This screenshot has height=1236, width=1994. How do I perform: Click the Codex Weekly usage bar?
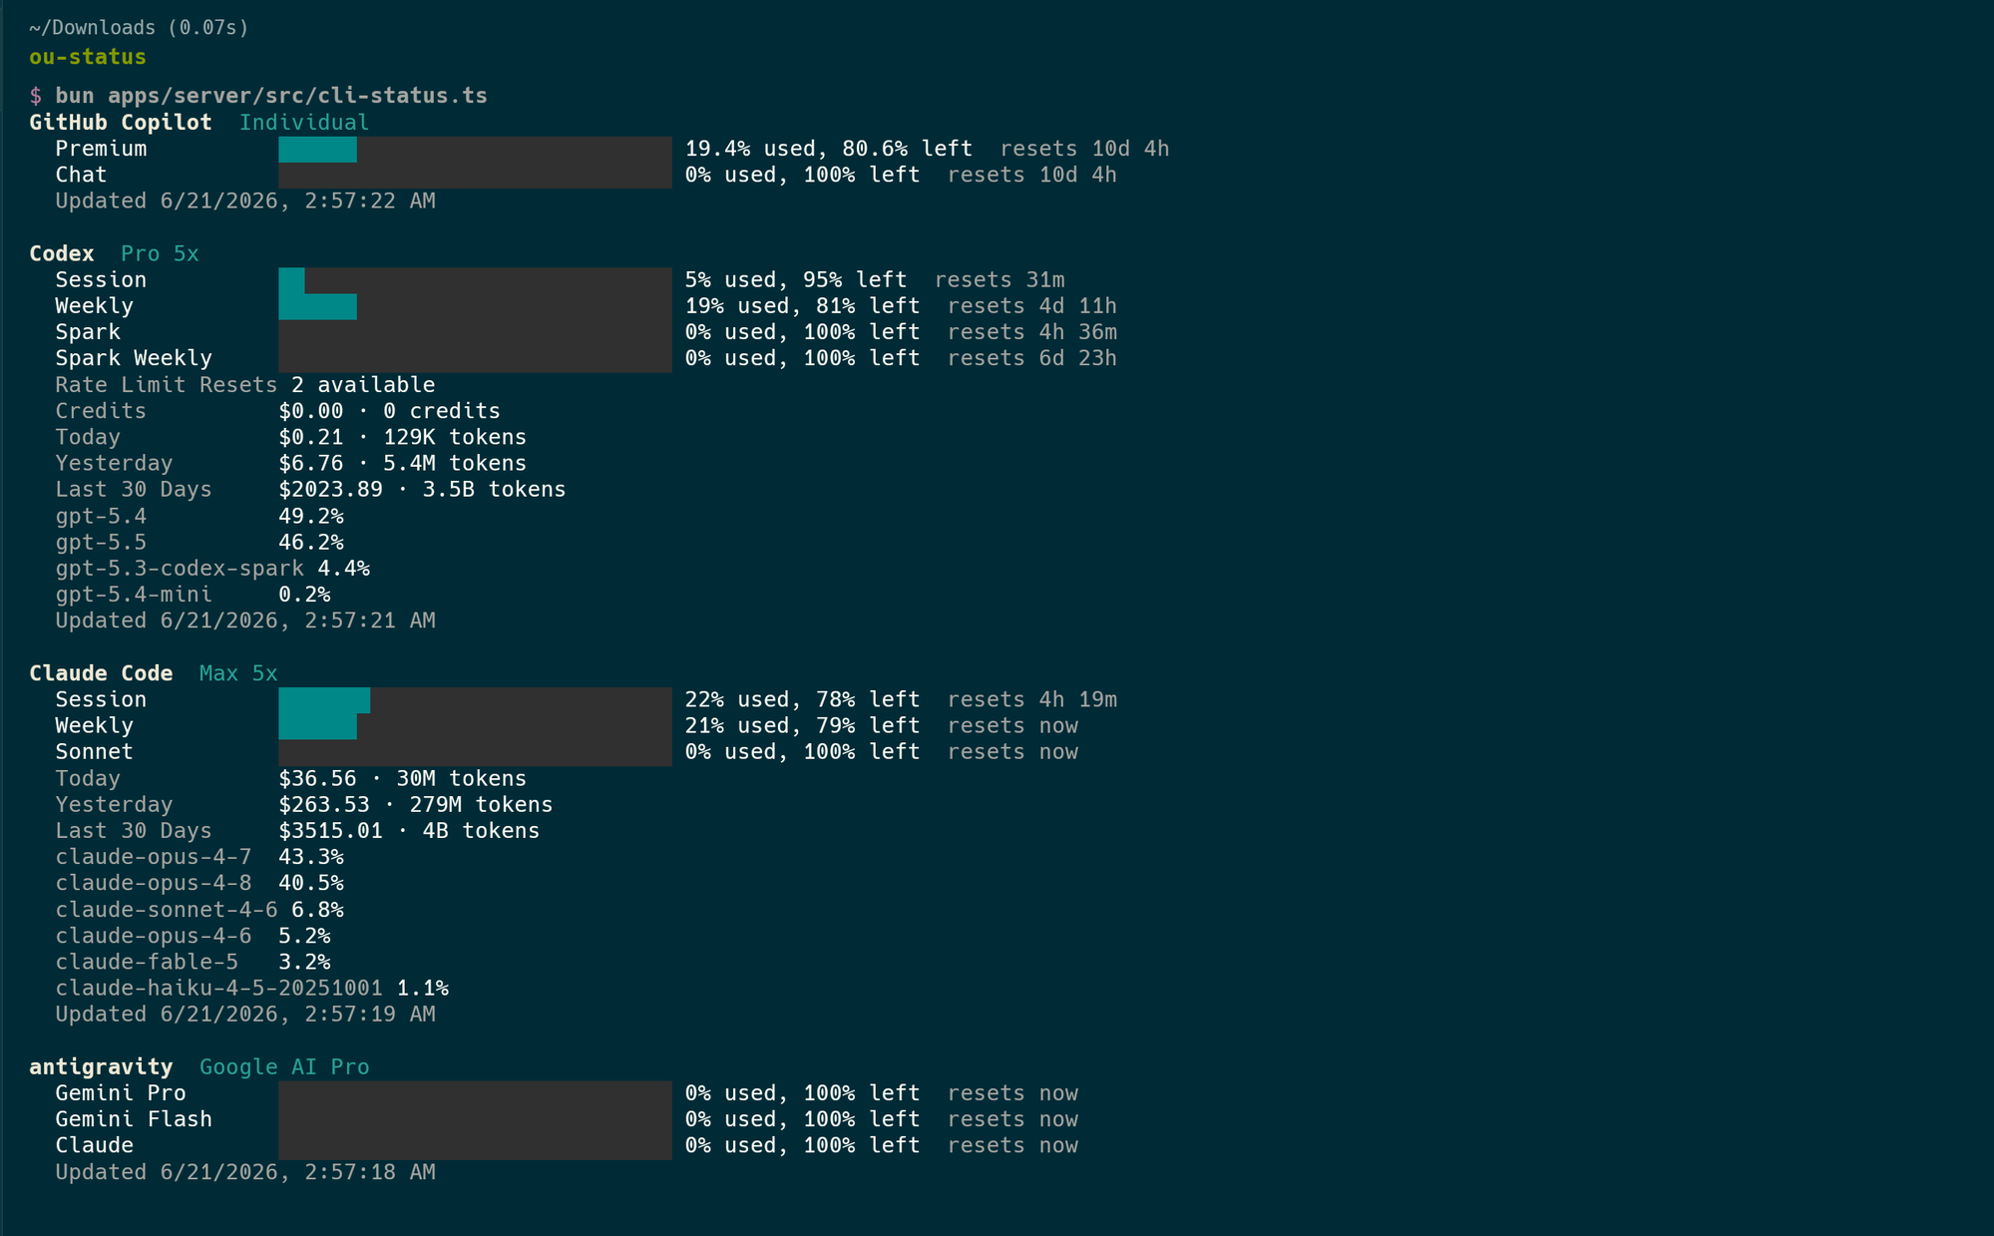475,306
